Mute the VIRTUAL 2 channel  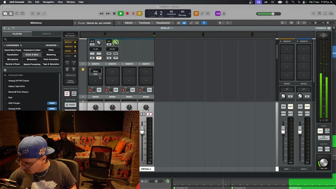click(x=149, y=114)
